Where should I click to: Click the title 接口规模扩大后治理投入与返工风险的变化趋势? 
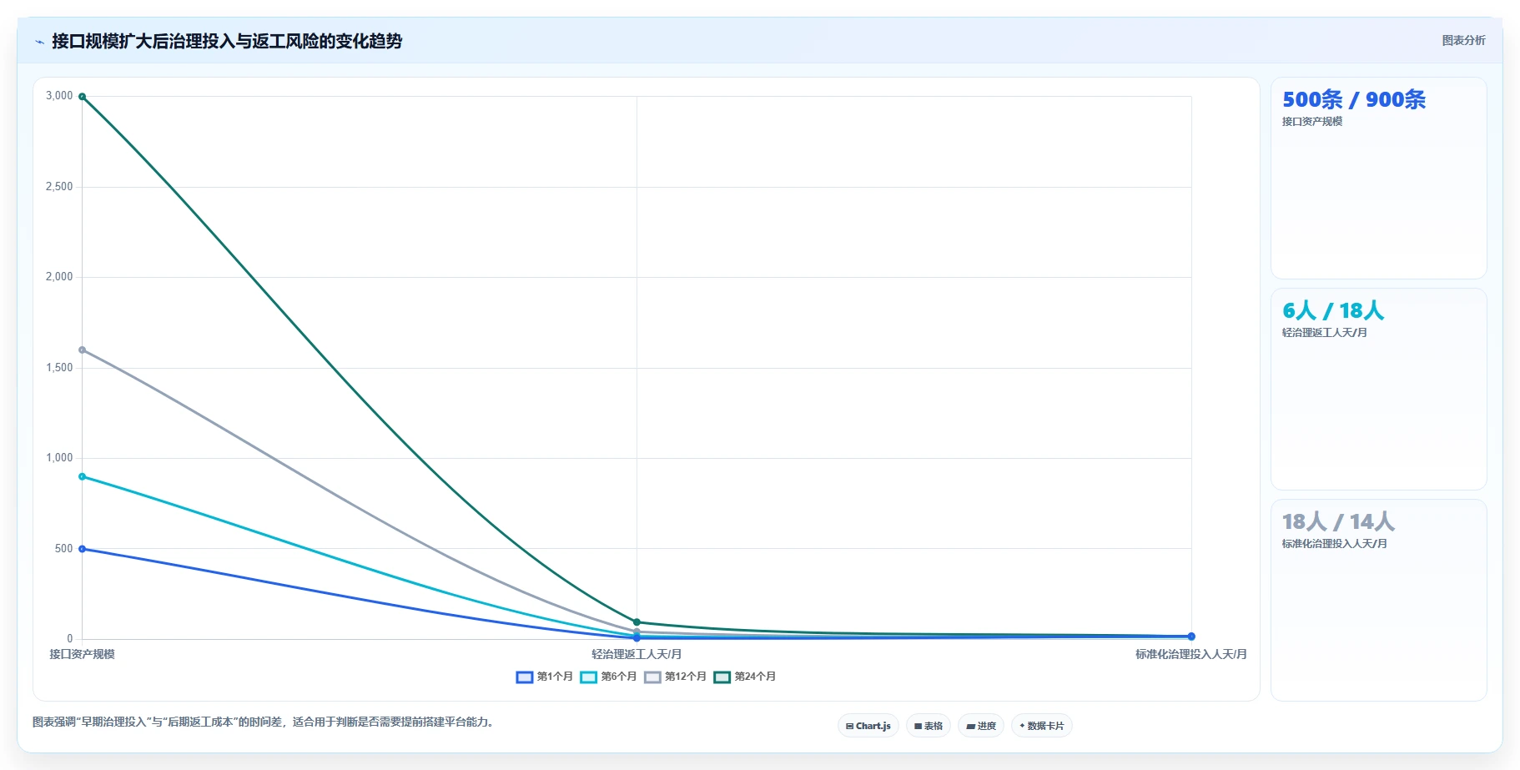coord(227,41)
